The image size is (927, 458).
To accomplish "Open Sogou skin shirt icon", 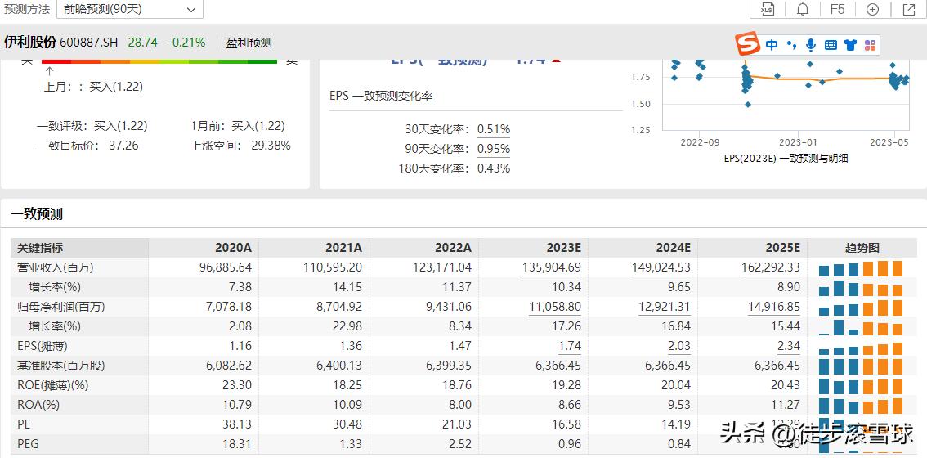I will (x=850, y=44).
